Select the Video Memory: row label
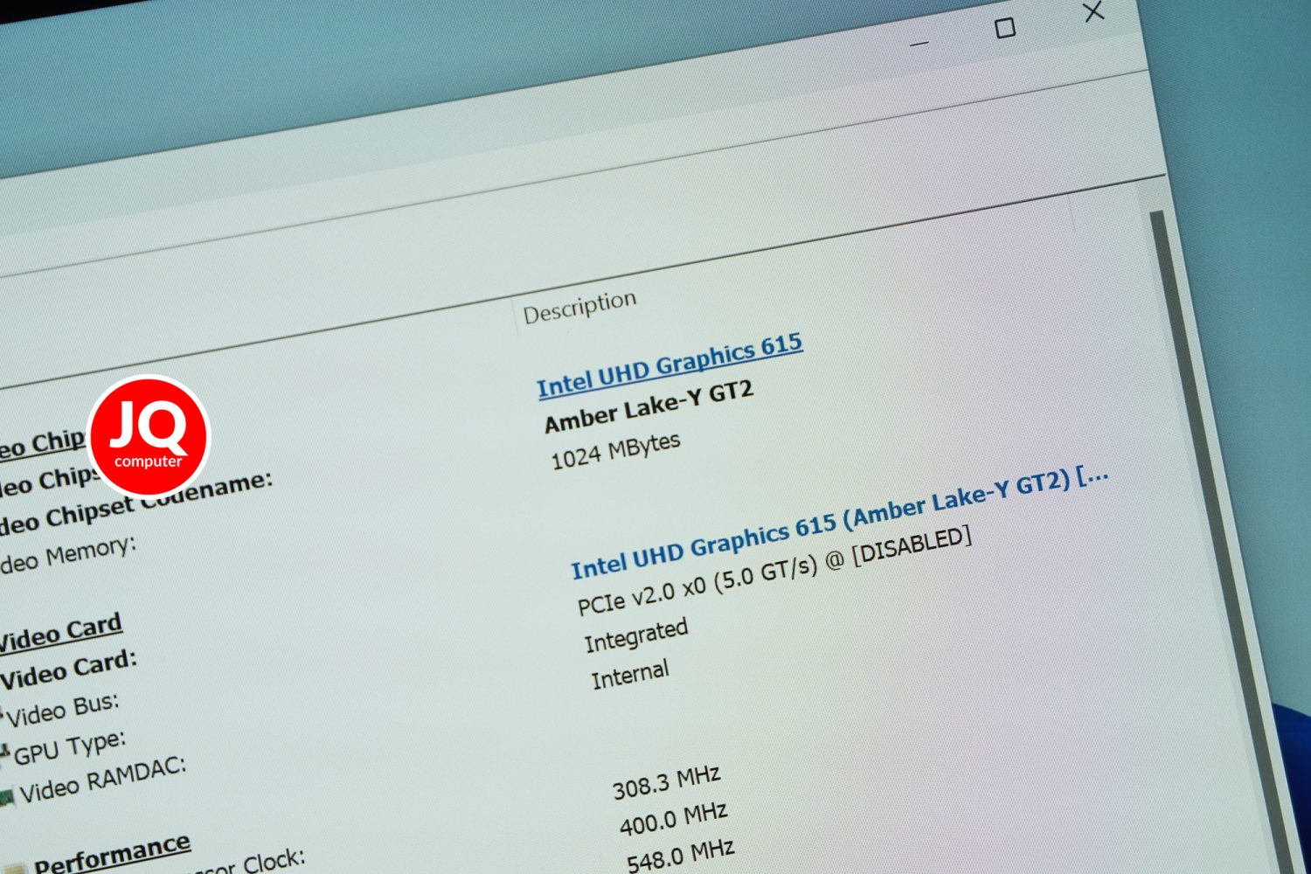1311x874 pixels. click(x=68, y=556)
